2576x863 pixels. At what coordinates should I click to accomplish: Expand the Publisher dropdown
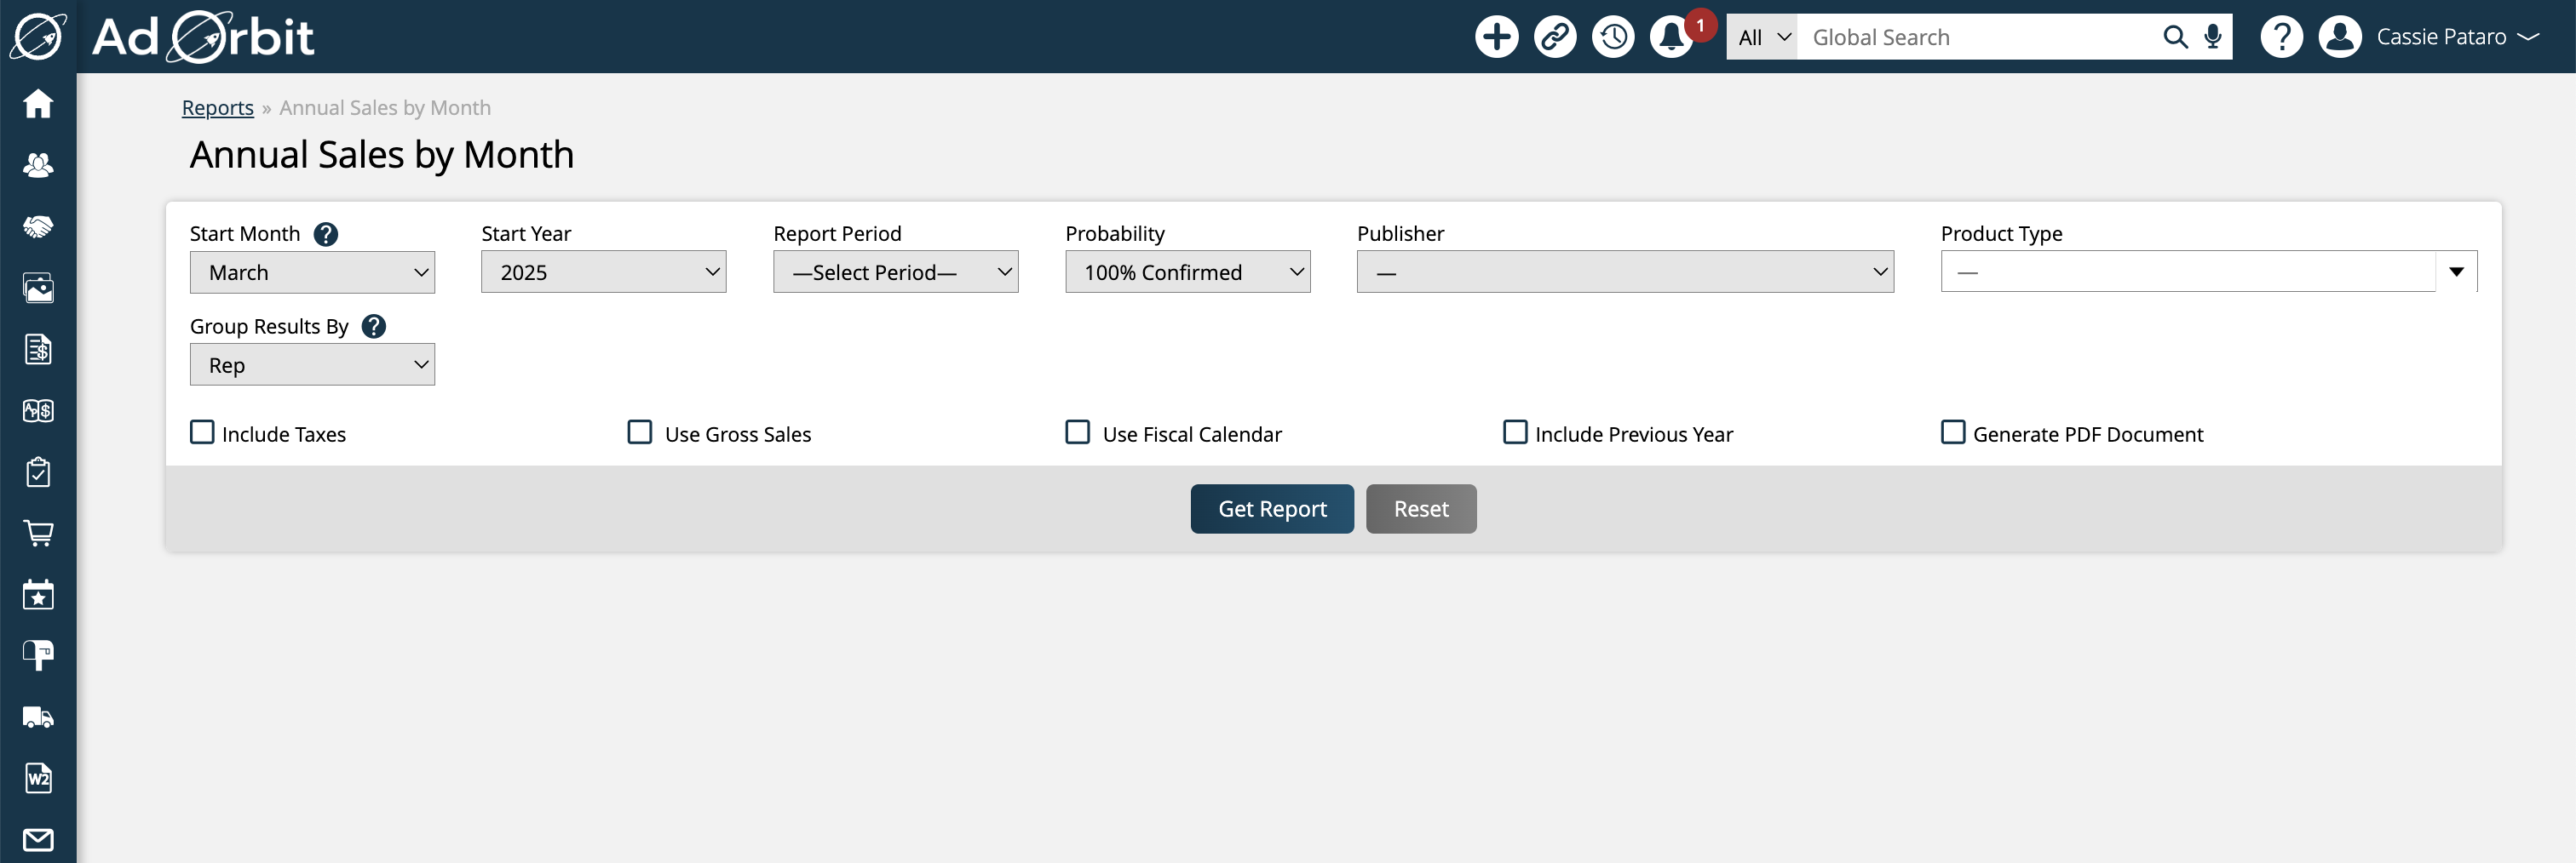point(1625,271)
